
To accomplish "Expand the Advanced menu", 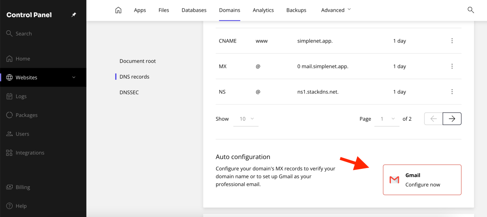I will [x=336, y=10].
